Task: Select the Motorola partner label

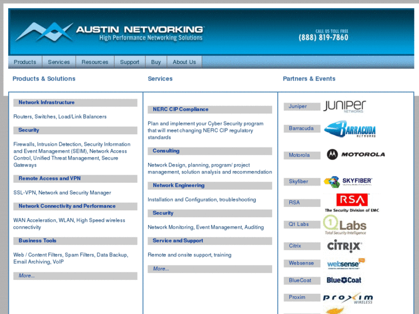Action: click(302, 155)
